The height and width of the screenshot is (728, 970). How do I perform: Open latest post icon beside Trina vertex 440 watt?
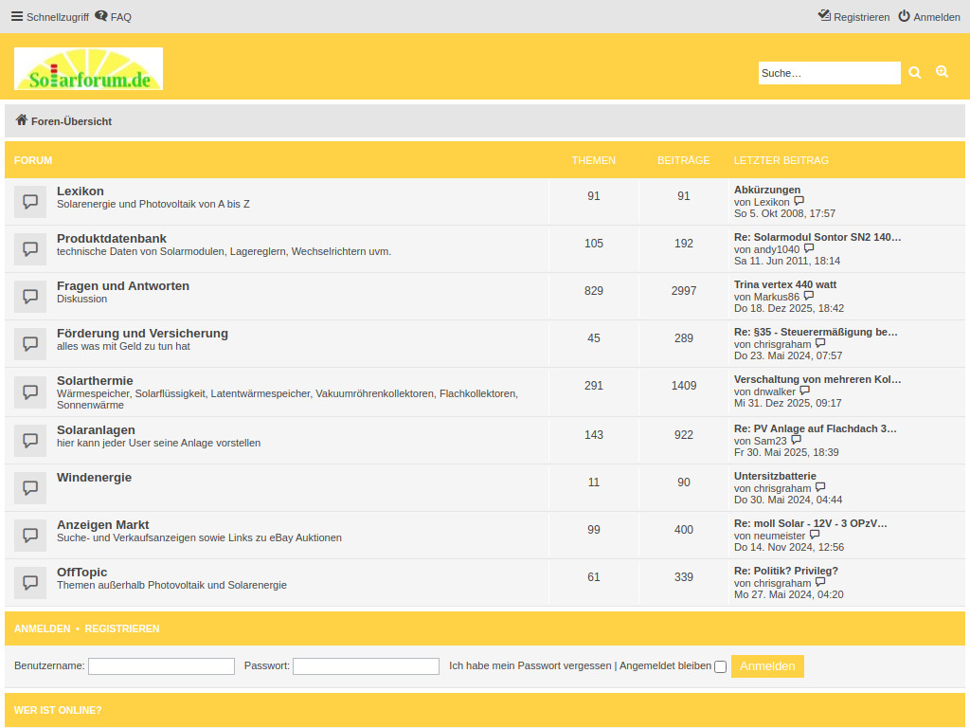[x=808, y=296]
